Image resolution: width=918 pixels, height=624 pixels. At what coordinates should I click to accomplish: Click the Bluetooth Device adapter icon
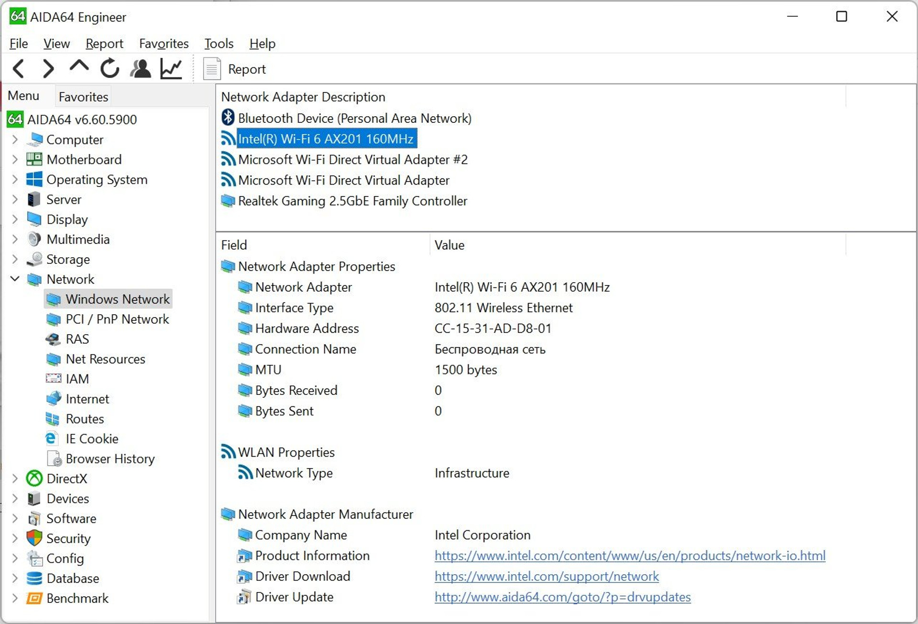tap(228, 118)
